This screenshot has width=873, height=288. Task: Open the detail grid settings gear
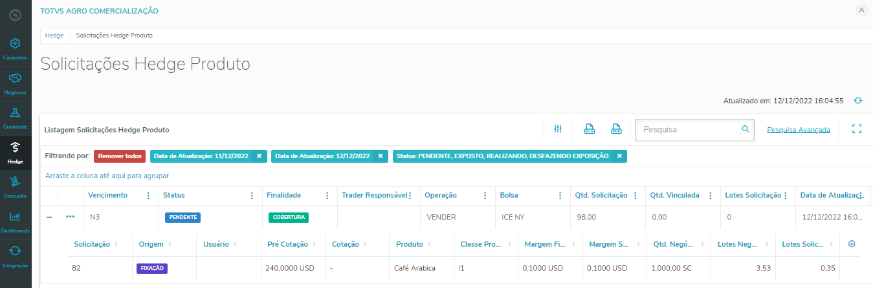(852, 244)
